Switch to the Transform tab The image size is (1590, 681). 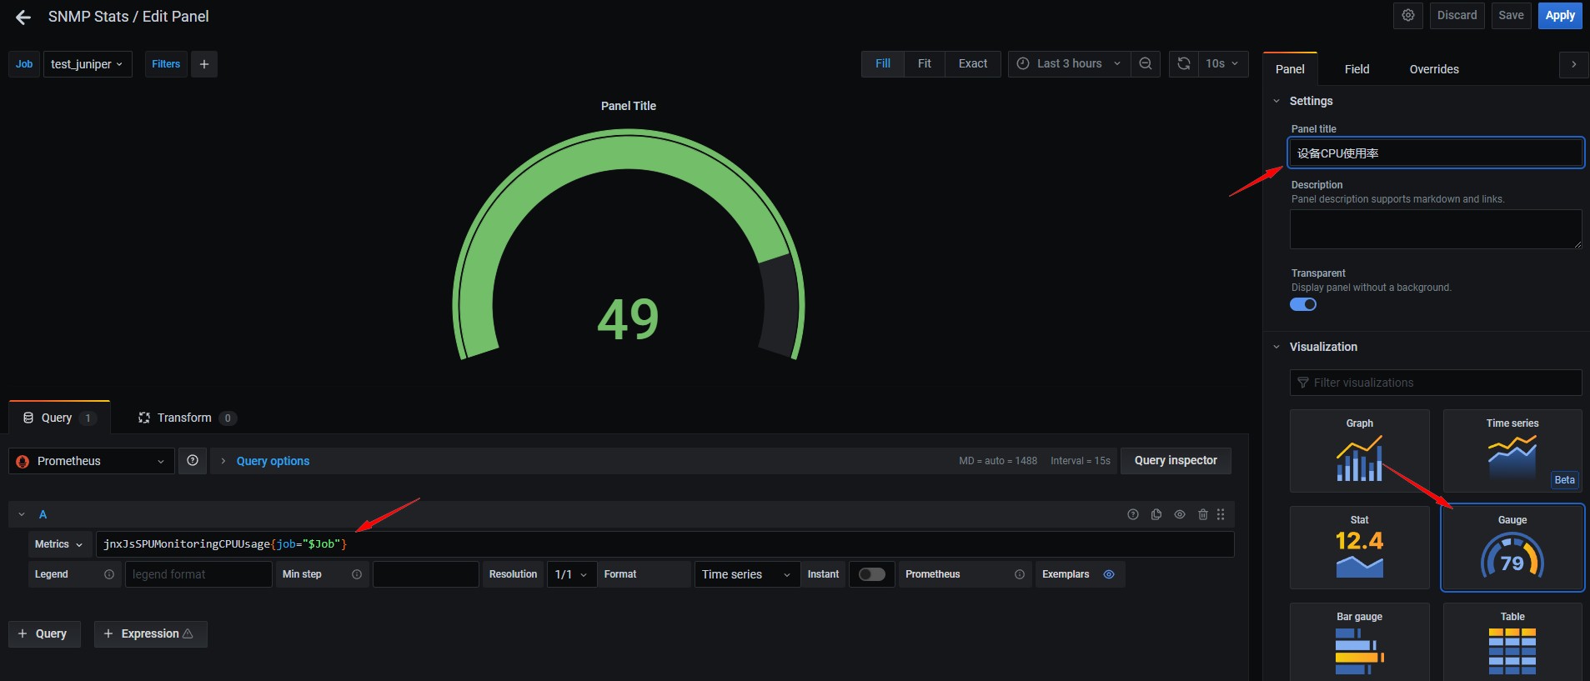point(184,418)
